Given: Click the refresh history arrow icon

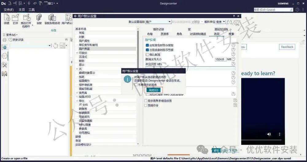Looking at the screenshot, I should [56, 46].
